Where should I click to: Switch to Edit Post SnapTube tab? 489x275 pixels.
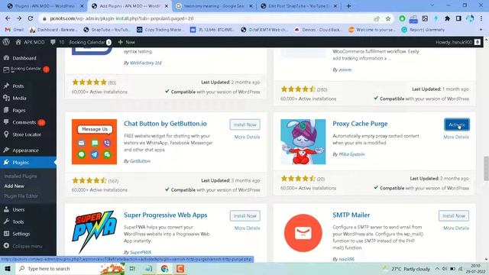coord(299,6)
